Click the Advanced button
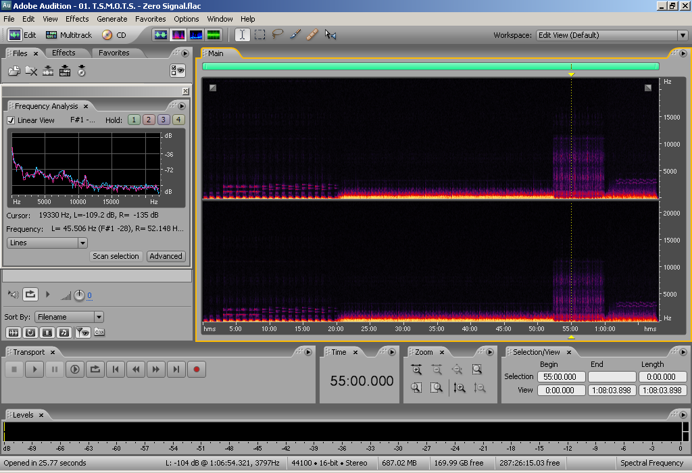 point(166,256)
